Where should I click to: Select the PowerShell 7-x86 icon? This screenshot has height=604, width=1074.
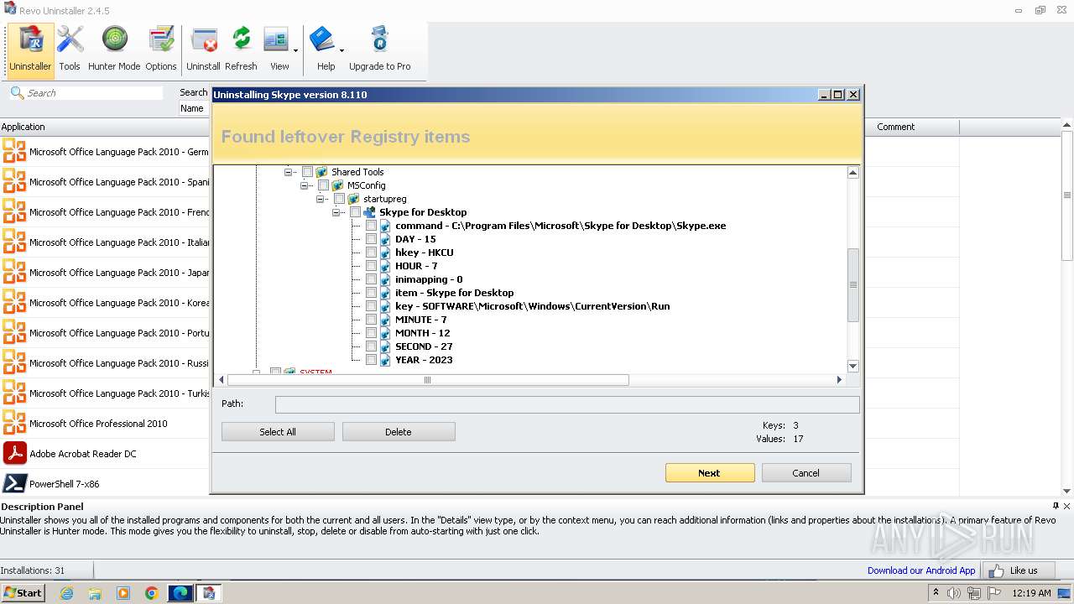(x=15, y=484)
